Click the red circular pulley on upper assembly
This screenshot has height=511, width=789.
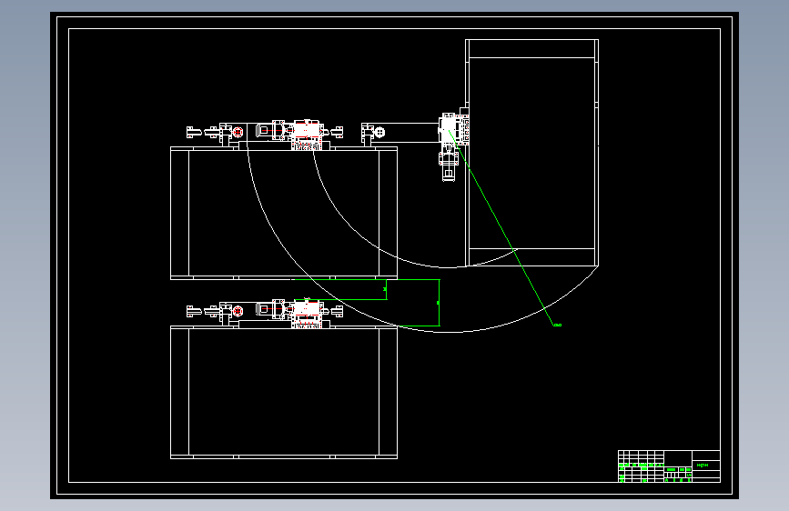238,132
